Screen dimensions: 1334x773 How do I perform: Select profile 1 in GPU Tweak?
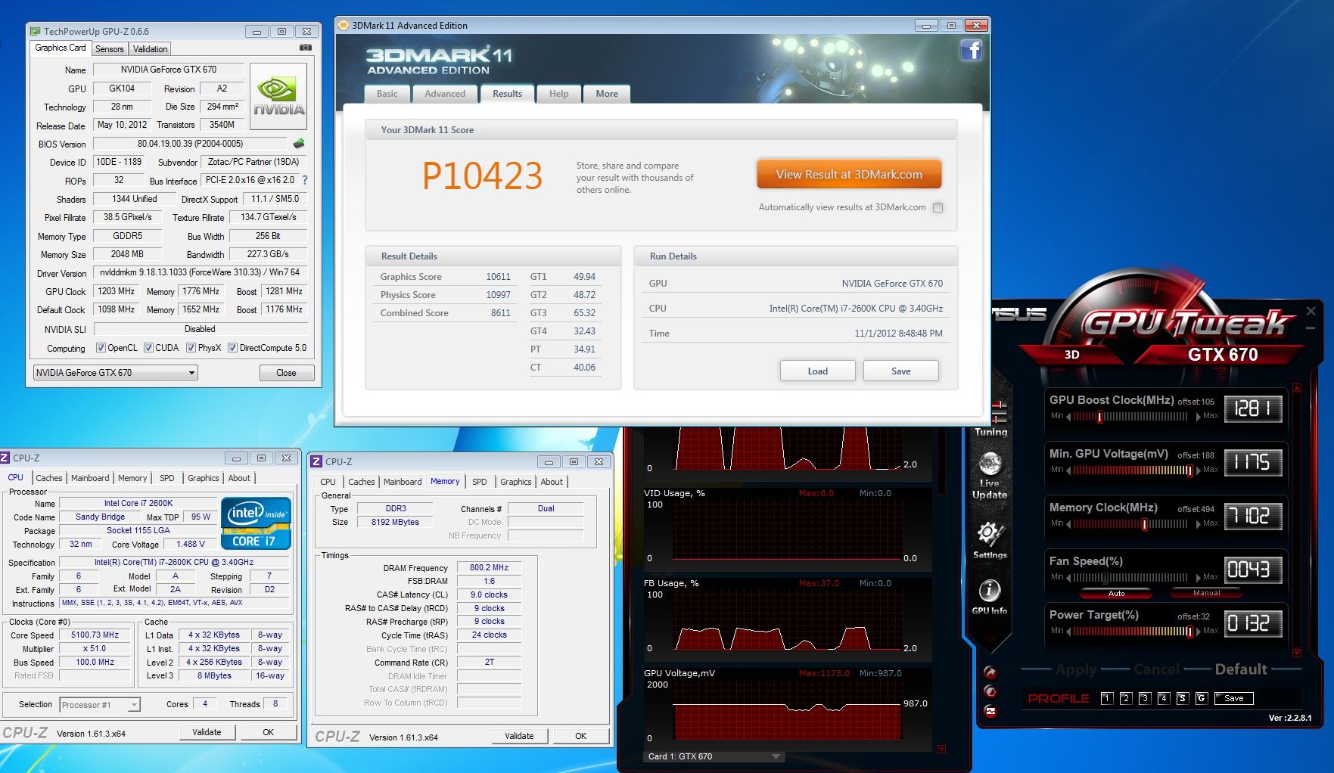[1107, 698]
